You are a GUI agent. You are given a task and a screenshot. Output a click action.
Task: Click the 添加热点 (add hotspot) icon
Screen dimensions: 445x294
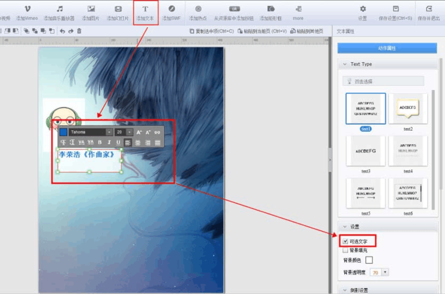click(x=198, y=12)
